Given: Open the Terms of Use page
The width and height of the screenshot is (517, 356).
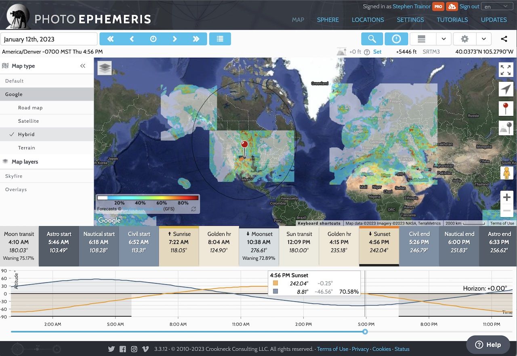Looking at the screenshot, I should point(332,349).
